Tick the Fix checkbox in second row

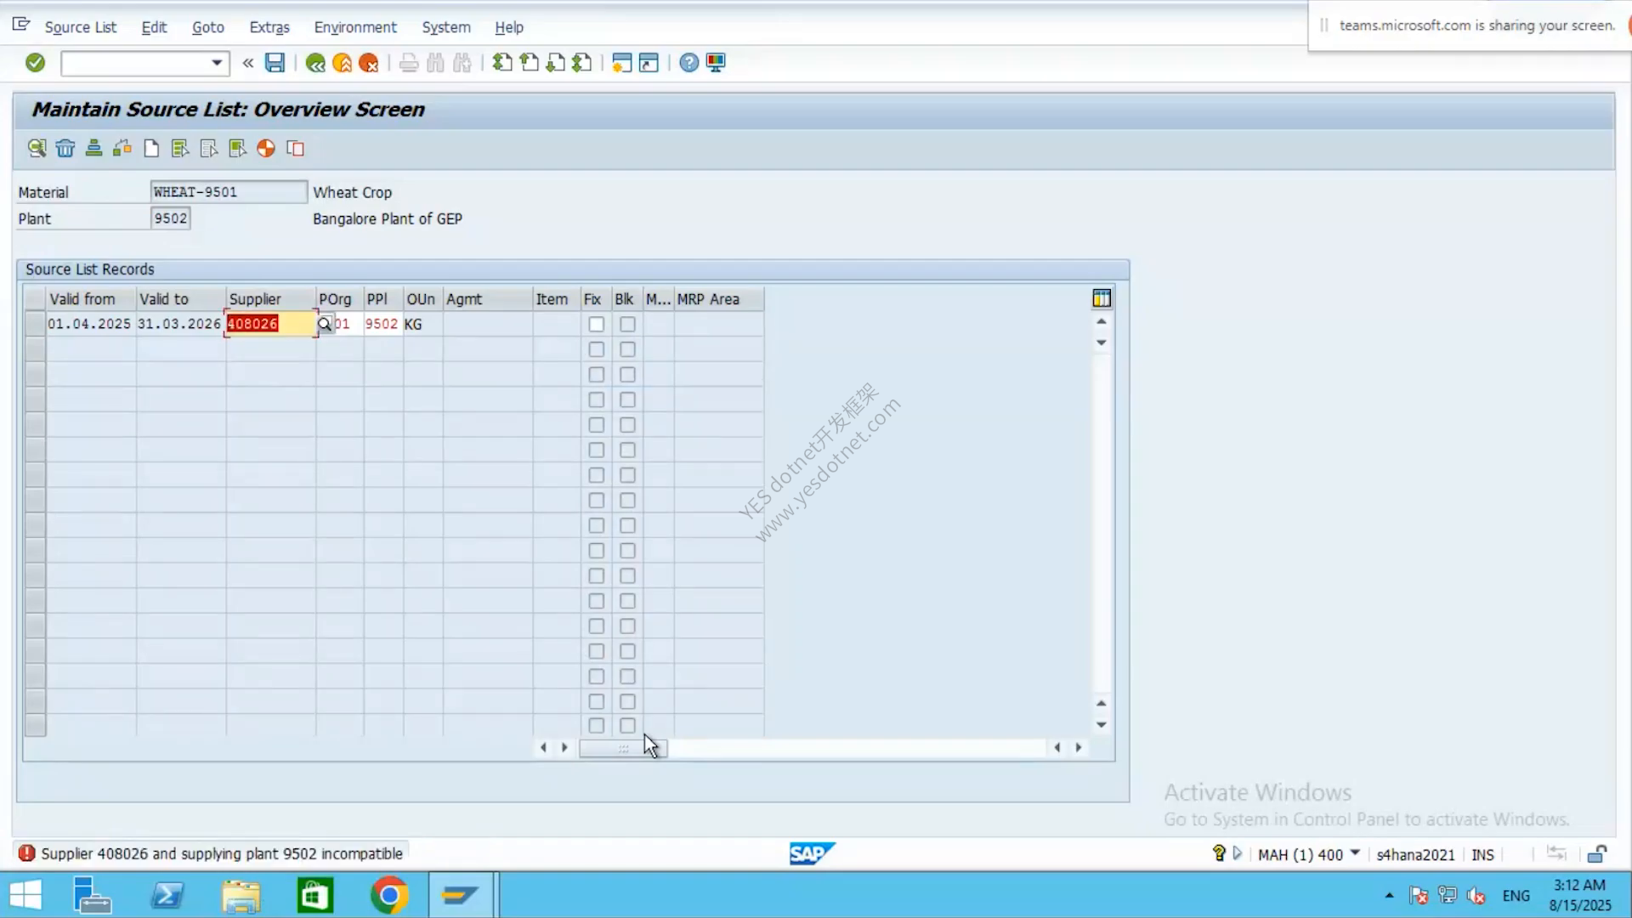[x=597, y=349]
